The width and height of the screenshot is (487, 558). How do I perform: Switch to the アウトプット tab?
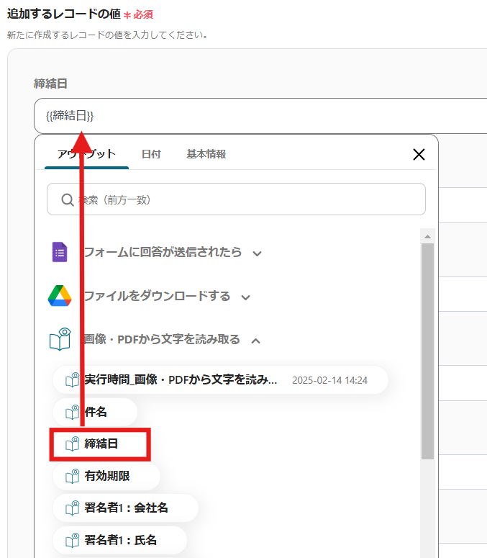(x=86, y=154)
